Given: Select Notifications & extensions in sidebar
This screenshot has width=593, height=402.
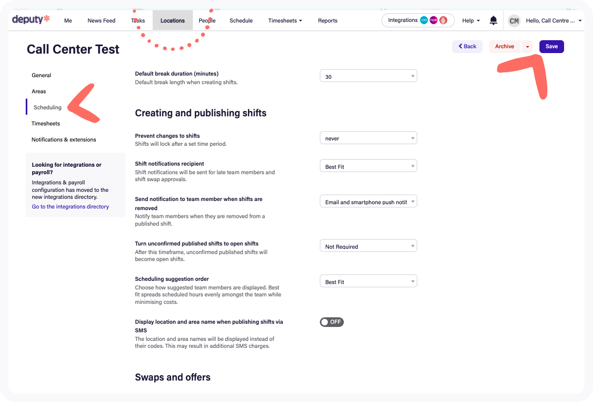Looking at the screenshot, I should pos(64,140).
